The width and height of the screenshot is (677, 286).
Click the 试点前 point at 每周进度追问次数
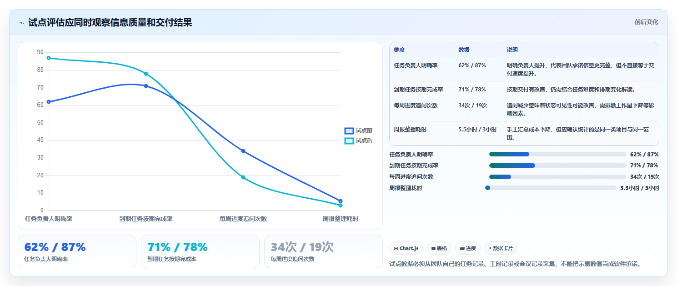(243, 151)
